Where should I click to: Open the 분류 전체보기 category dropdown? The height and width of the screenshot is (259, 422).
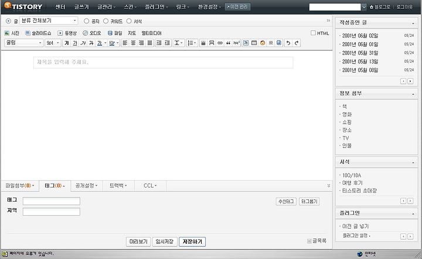pos(49,20)
